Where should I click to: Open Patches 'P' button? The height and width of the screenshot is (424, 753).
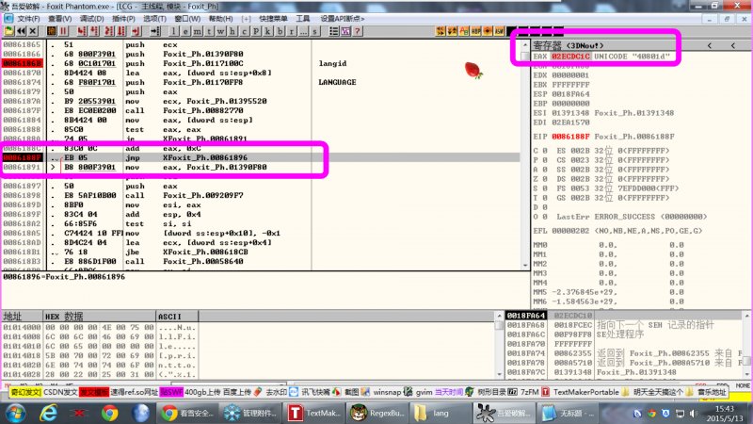(256, 31)
